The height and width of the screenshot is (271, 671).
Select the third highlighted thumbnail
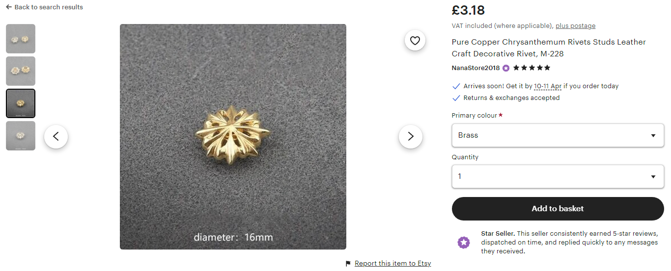tap(21, 103)
